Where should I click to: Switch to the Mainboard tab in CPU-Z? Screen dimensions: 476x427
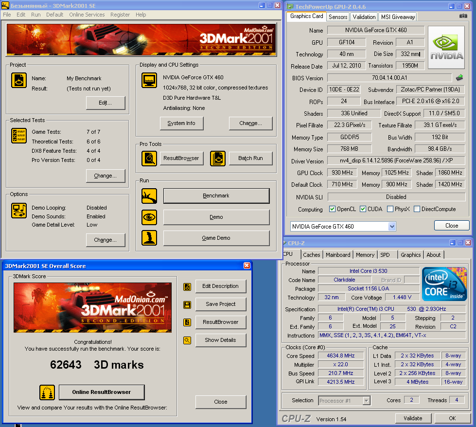coord(338,255)
